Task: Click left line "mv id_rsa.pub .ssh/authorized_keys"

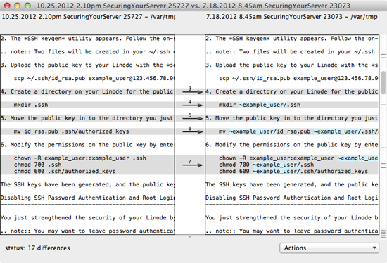Action: click(71, 131)
